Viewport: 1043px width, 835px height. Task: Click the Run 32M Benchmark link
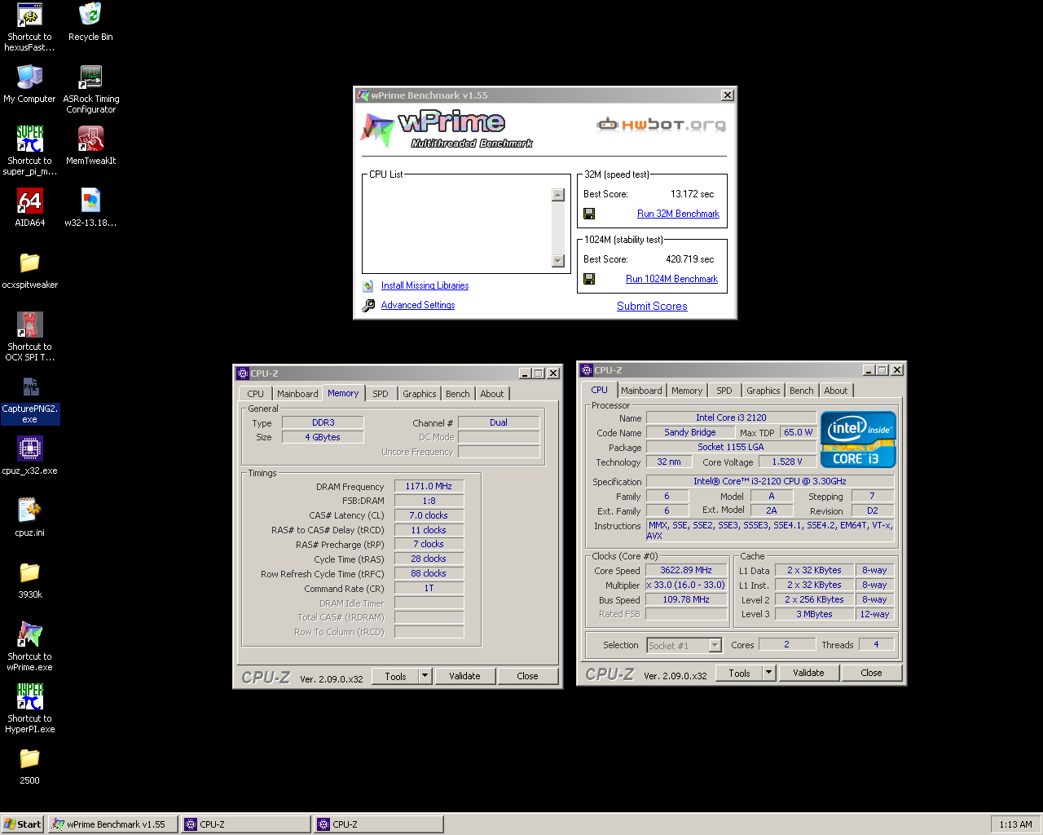[678, 214]
